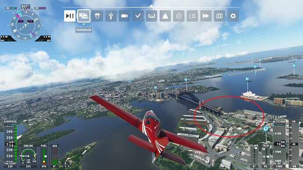Click the AOA indicator bar
303x170 pixels.
[x=55, y=156]
